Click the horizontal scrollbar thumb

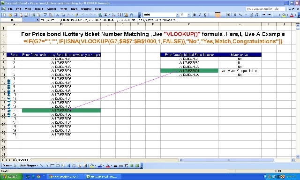click(x=229, y=160)
